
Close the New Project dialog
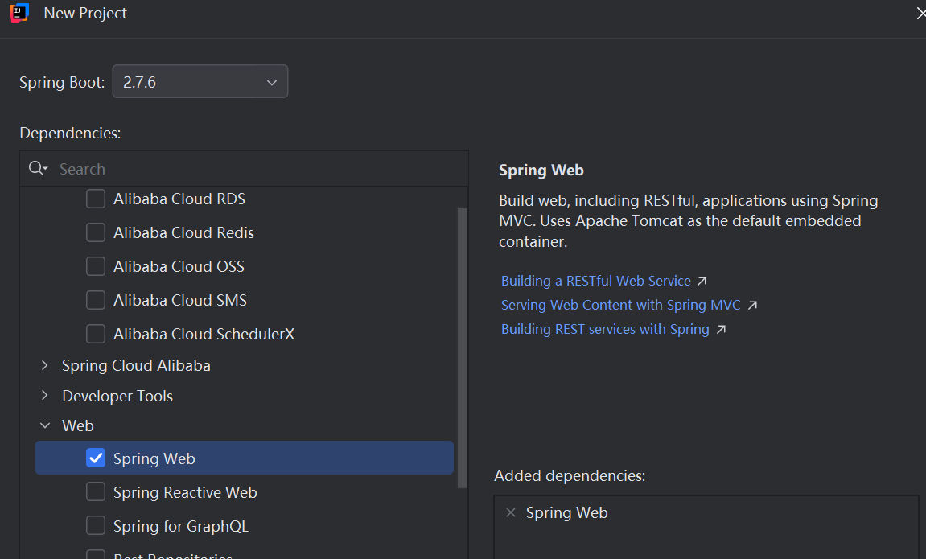coord(920,13)
